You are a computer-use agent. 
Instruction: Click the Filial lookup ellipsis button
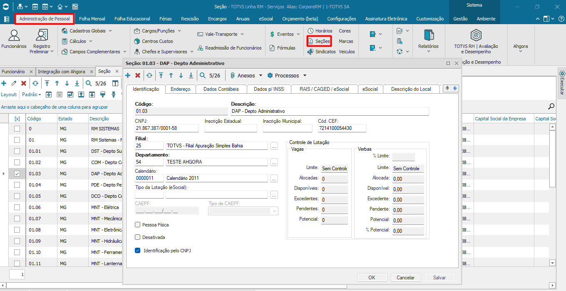pos(274,146)
